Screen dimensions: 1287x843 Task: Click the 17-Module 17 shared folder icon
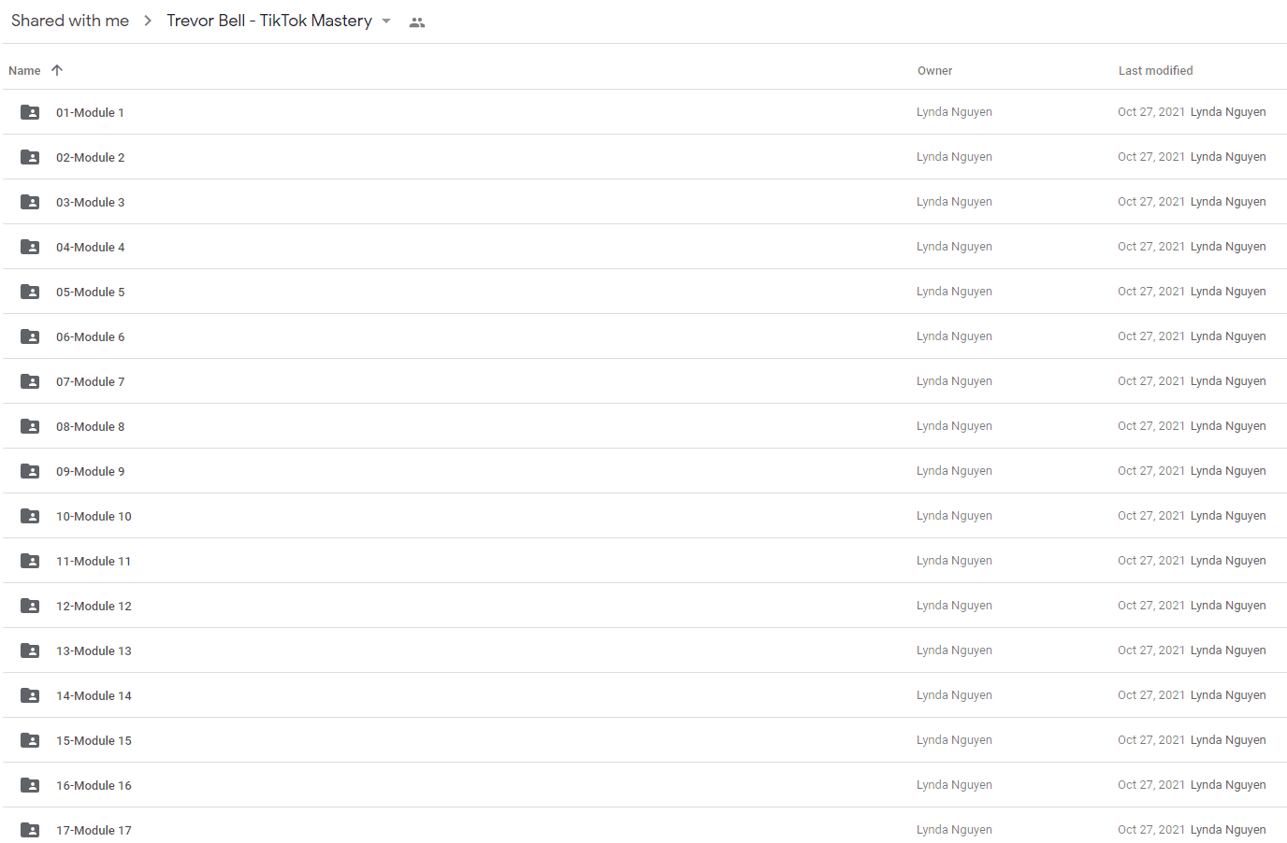[x=30, y=830]
